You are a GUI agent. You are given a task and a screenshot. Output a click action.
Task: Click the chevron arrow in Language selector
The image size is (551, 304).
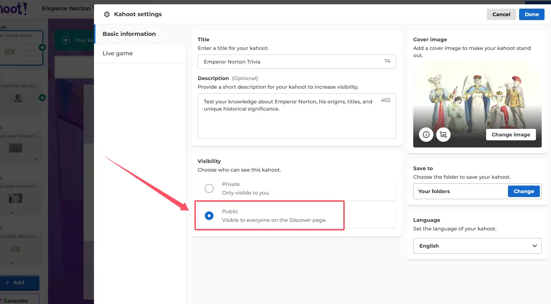tap(534, 246)
